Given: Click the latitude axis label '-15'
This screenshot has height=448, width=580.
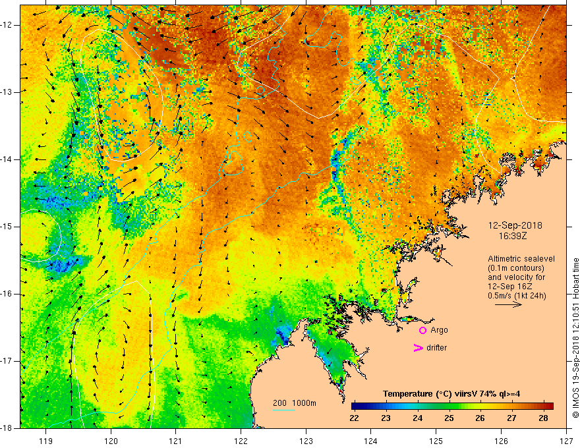Looking at the screenshot, I should point(7,227).
